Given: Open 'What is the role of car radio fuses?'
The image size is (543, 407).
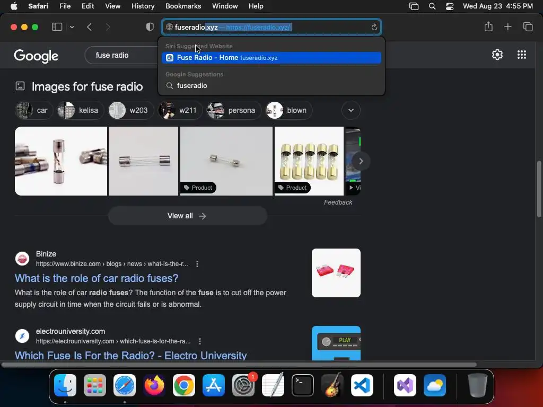Looking at the screenshot, I should point(97,278).
